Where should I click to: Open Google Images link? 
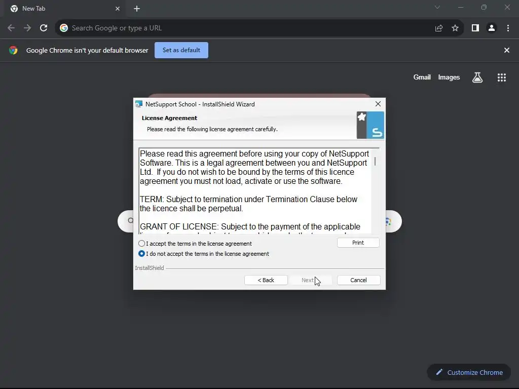point(449,77)
